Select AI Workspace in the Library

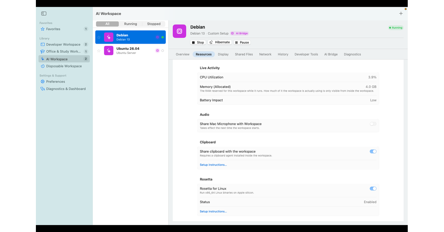(x=64, y=59)
